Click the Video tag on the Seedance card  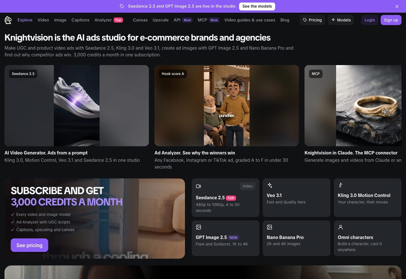point(248,186)
